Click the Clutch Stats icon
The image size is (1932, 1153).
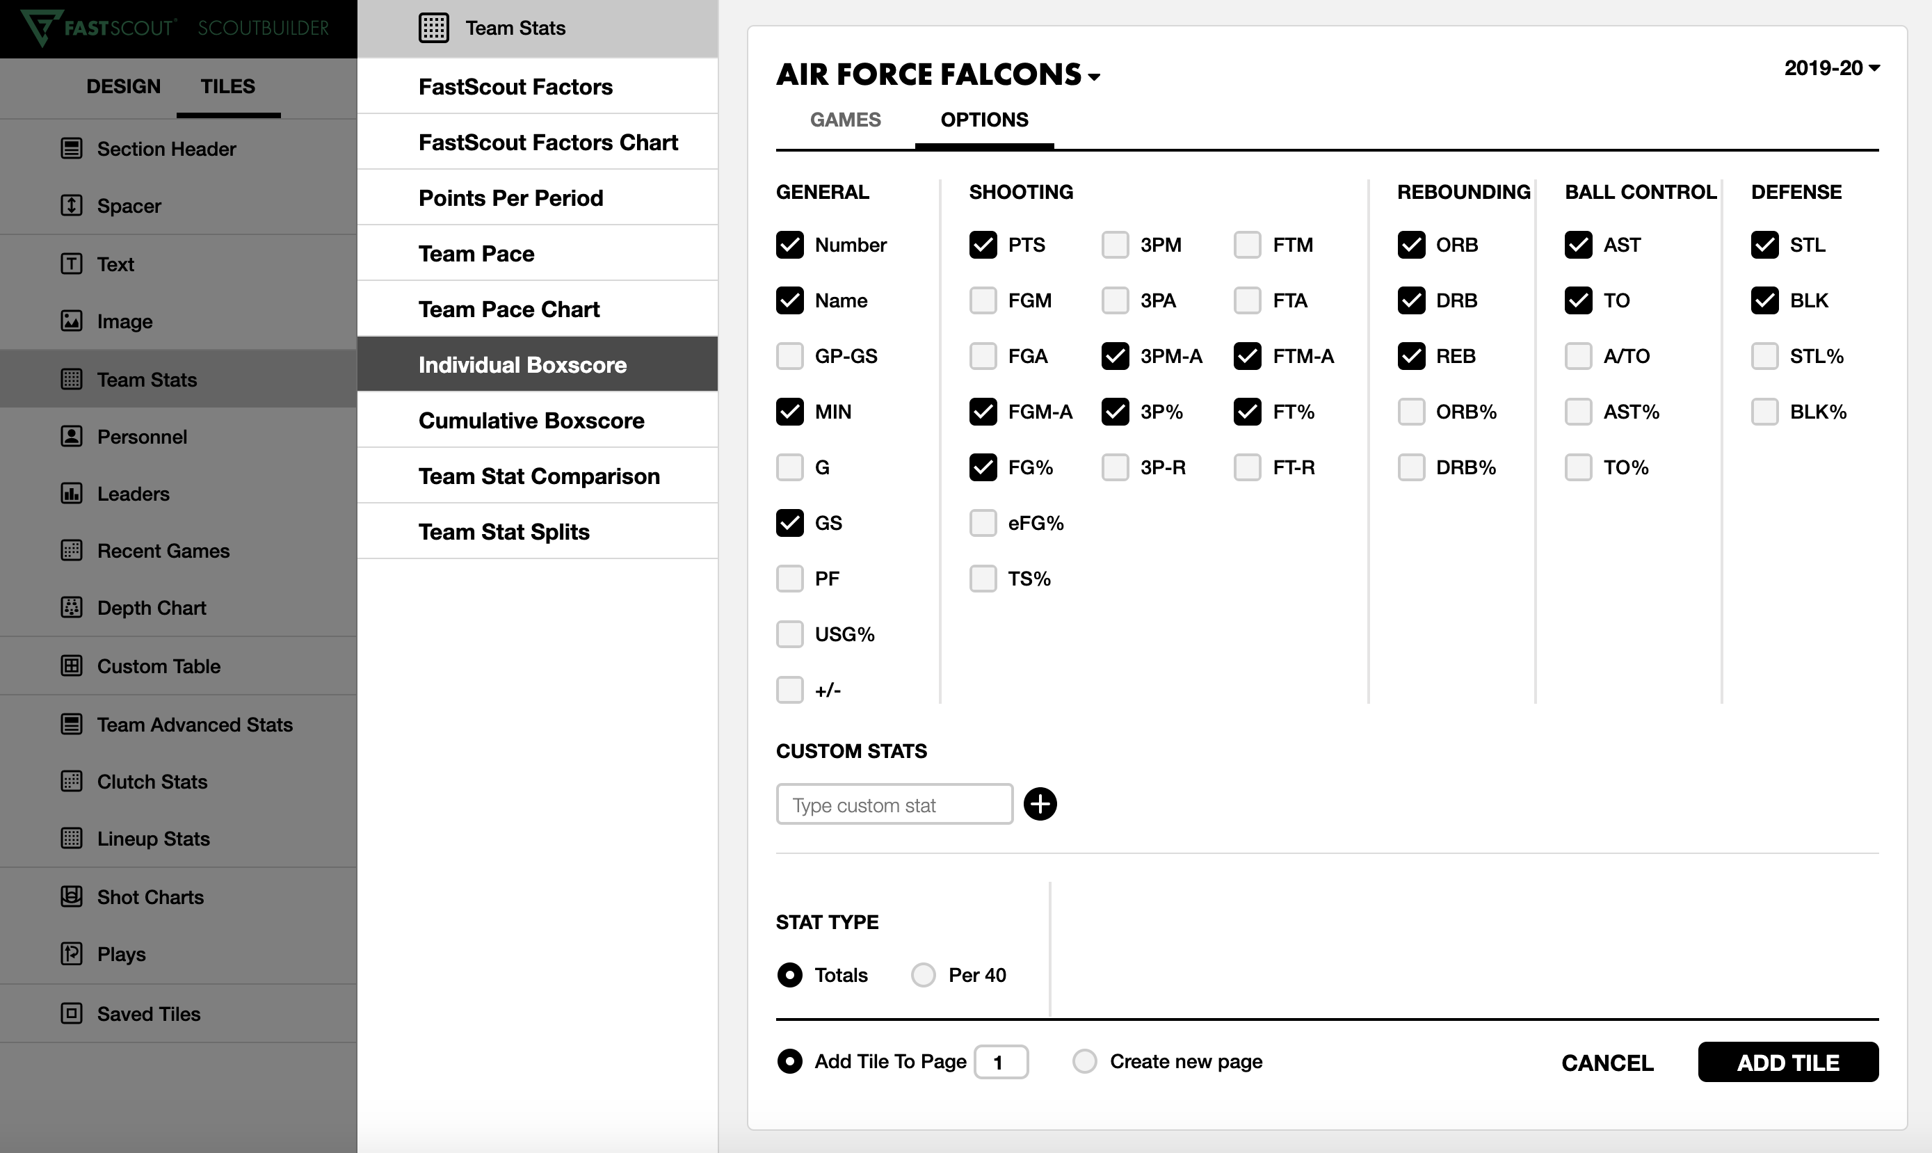[x=72, y=782]
